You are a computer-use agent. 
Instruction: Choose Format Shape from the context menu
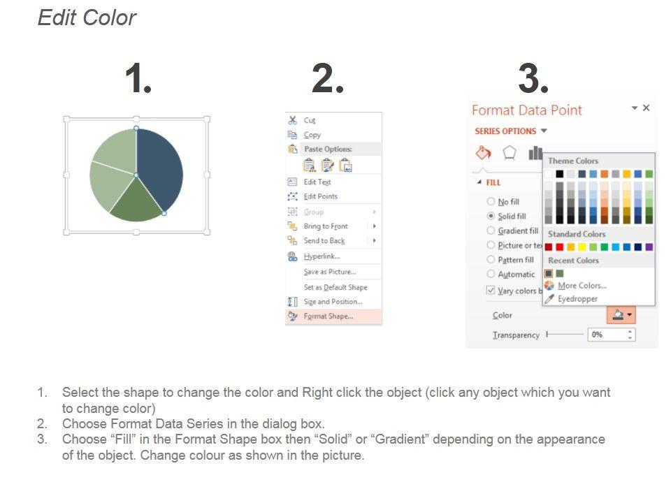(x=329, y=316)
